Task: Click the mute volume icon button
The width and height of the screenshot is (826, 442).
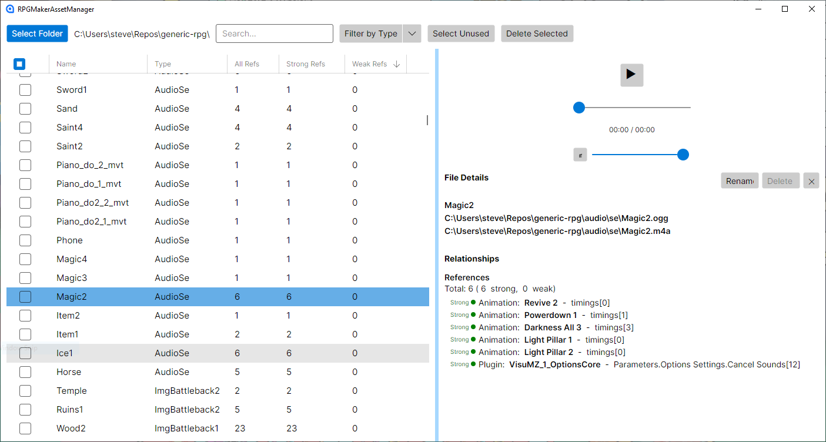Action: [x=580, y=155]
